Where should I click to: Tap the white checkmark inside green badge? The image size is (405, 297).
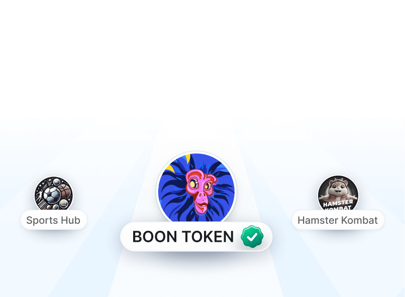[x=252, y=237]
